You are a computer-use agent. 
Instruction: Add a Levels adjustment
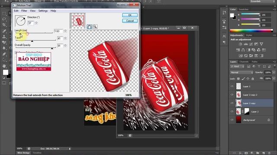246,44
